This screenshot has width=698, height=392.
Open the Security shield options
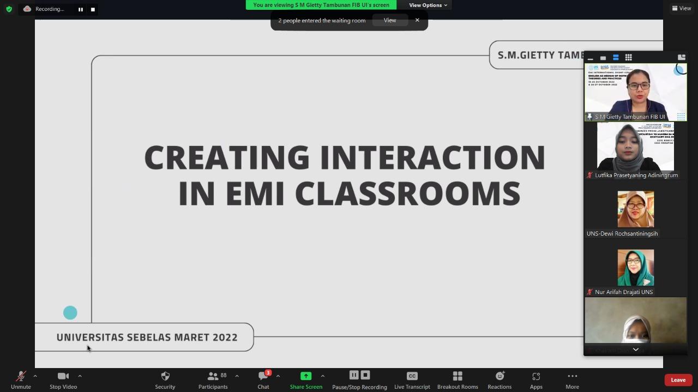(165, 380)
